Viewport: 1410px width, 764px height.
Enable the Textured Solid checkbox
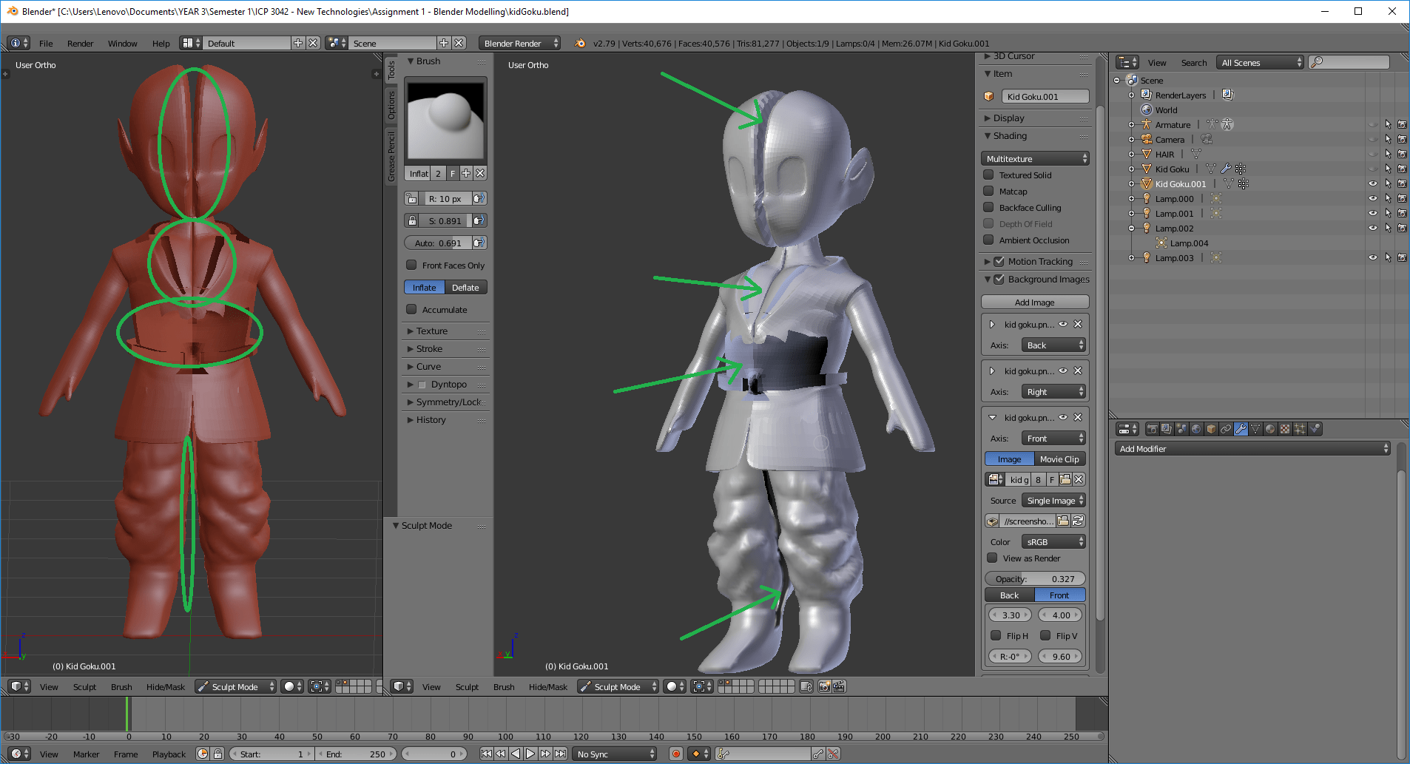click(989, 175)
